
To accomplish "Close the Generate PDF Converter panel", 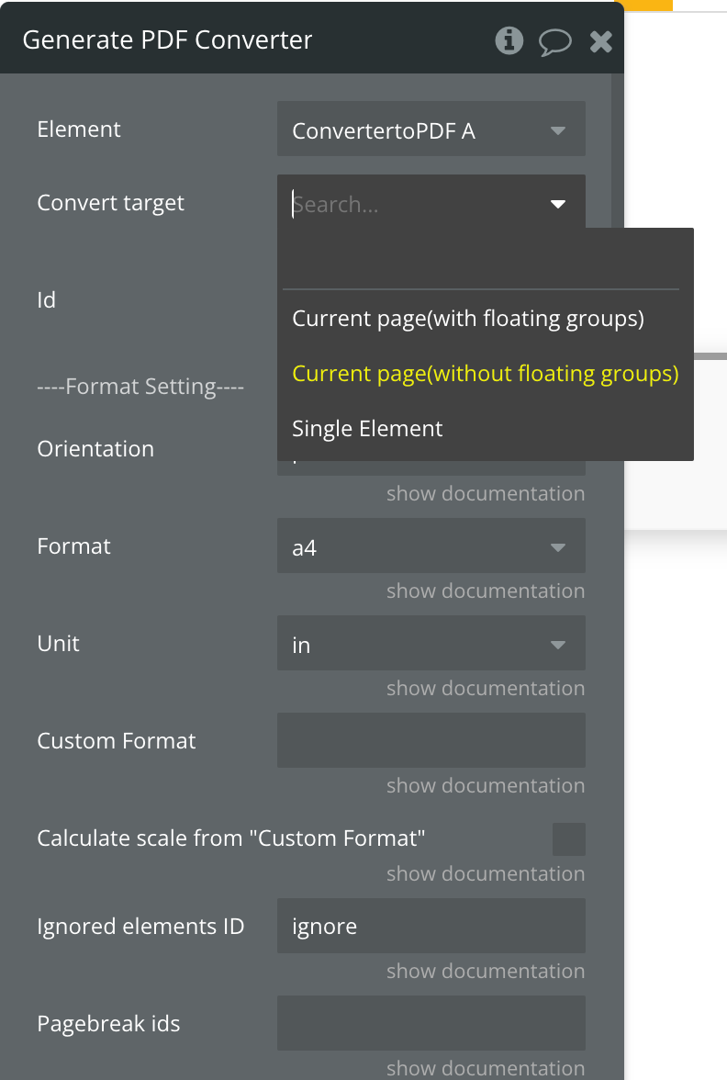I will point(601,42).
